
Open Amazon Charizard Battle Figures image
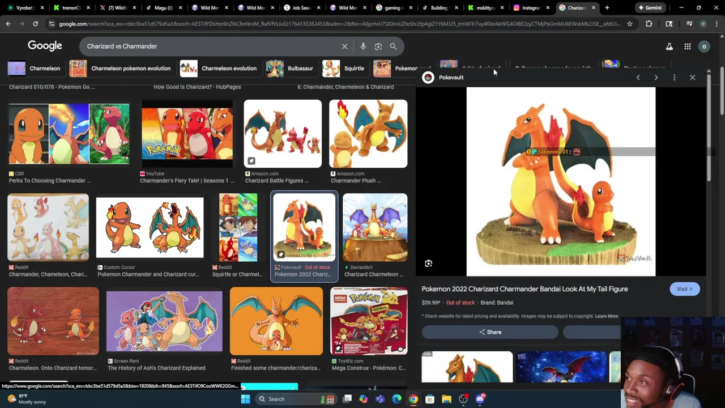click(283, 134)
